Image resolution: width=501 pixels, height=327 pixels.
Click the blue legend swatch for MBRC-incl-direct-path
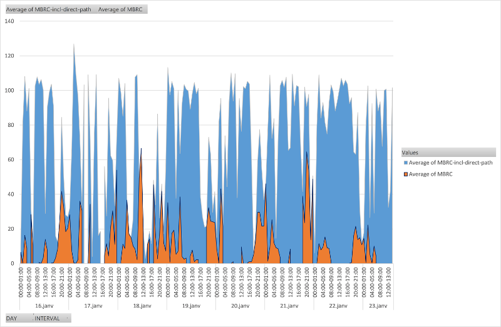(406, 163)
